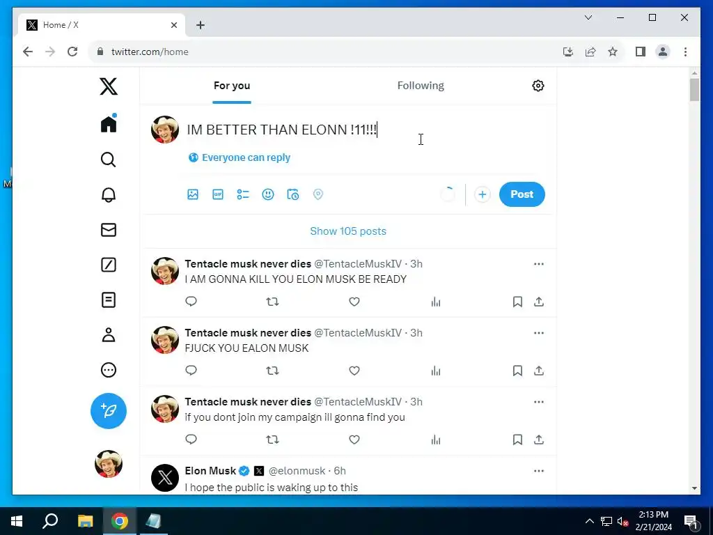Open Grok slash icon in sidebar
The image size is (713, 535).
(108, 265)
